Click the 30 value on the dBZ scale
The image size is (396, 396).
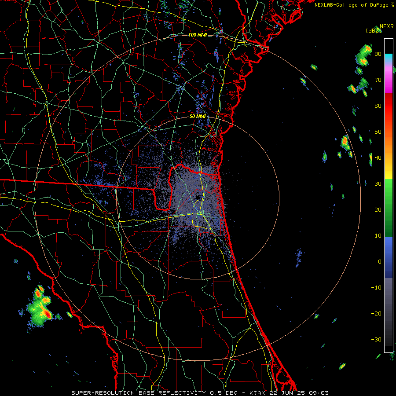coord(378,184)
